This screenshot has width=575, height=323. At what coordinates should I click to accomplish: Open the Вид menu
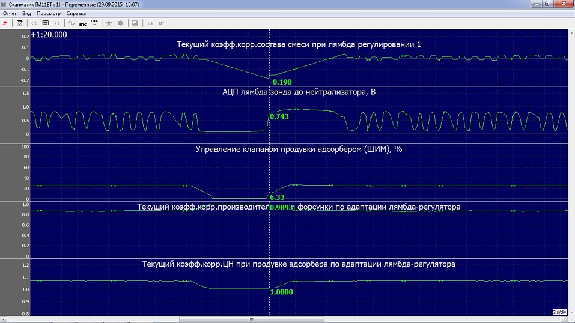click(26, 13)
